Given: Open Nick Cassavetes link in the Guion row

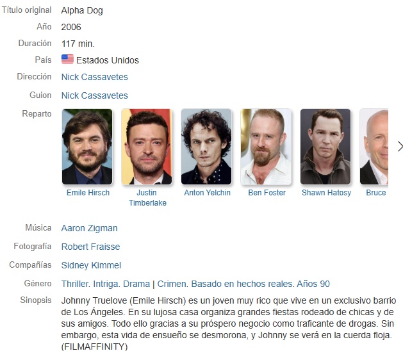Looking at the screenshot, I should coord(95,95).
